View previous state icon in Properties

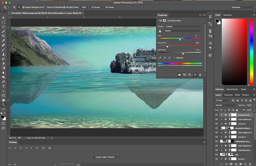[184, 75]
